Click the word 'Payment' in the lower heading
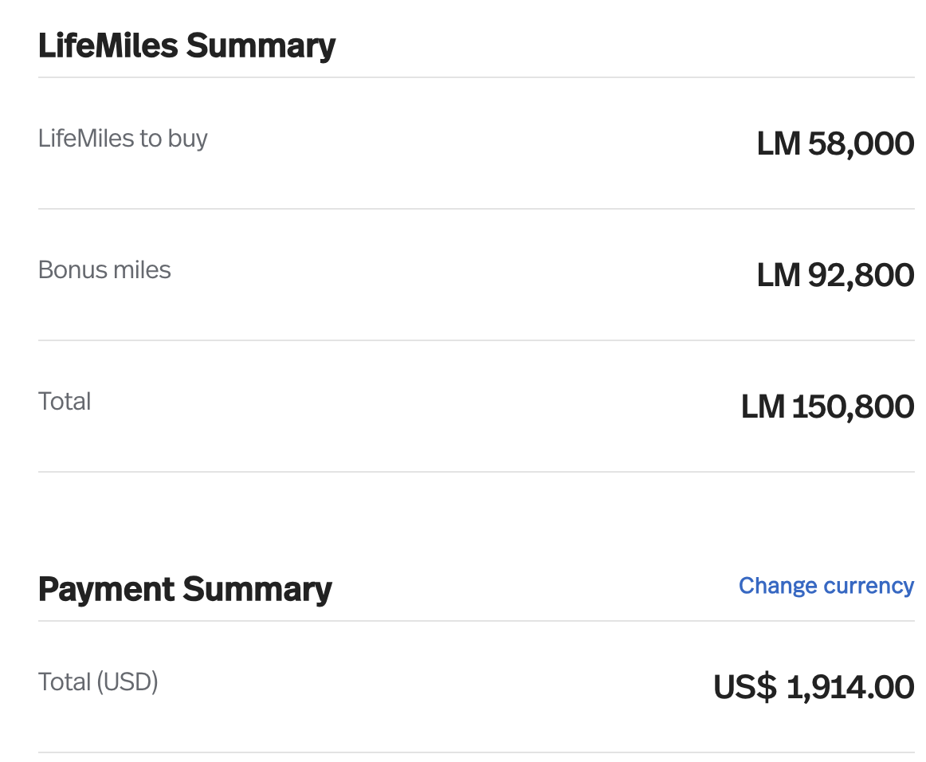 (106, 590)
